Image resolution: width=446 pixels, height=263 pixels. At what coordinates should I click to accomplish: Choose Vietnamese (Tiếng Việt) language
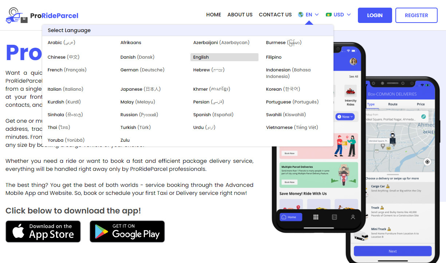292,127
